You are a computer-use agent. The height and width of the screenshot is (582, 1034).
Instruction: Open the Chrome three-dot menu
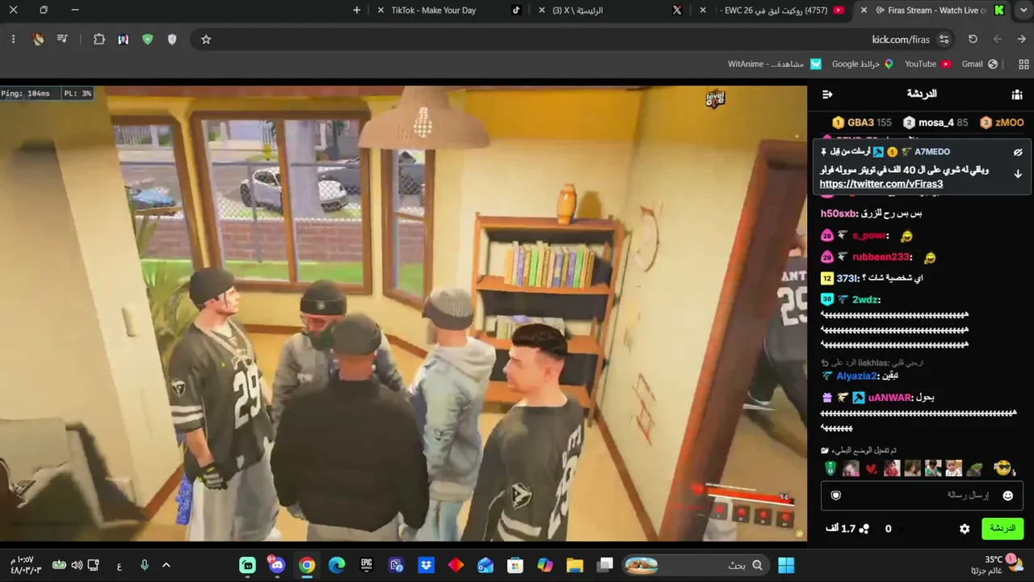pyautogui.click(x=13, y=40)
